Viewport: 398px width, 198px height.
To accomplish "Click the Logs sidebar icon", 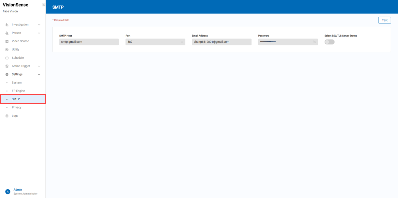I will [7, 116].
